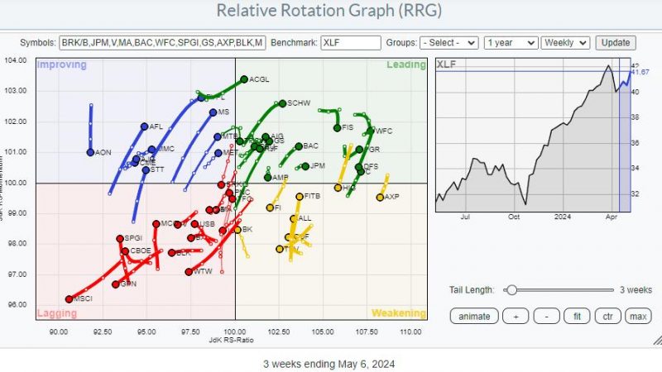Click the animate button

click(x=474, y=317)
